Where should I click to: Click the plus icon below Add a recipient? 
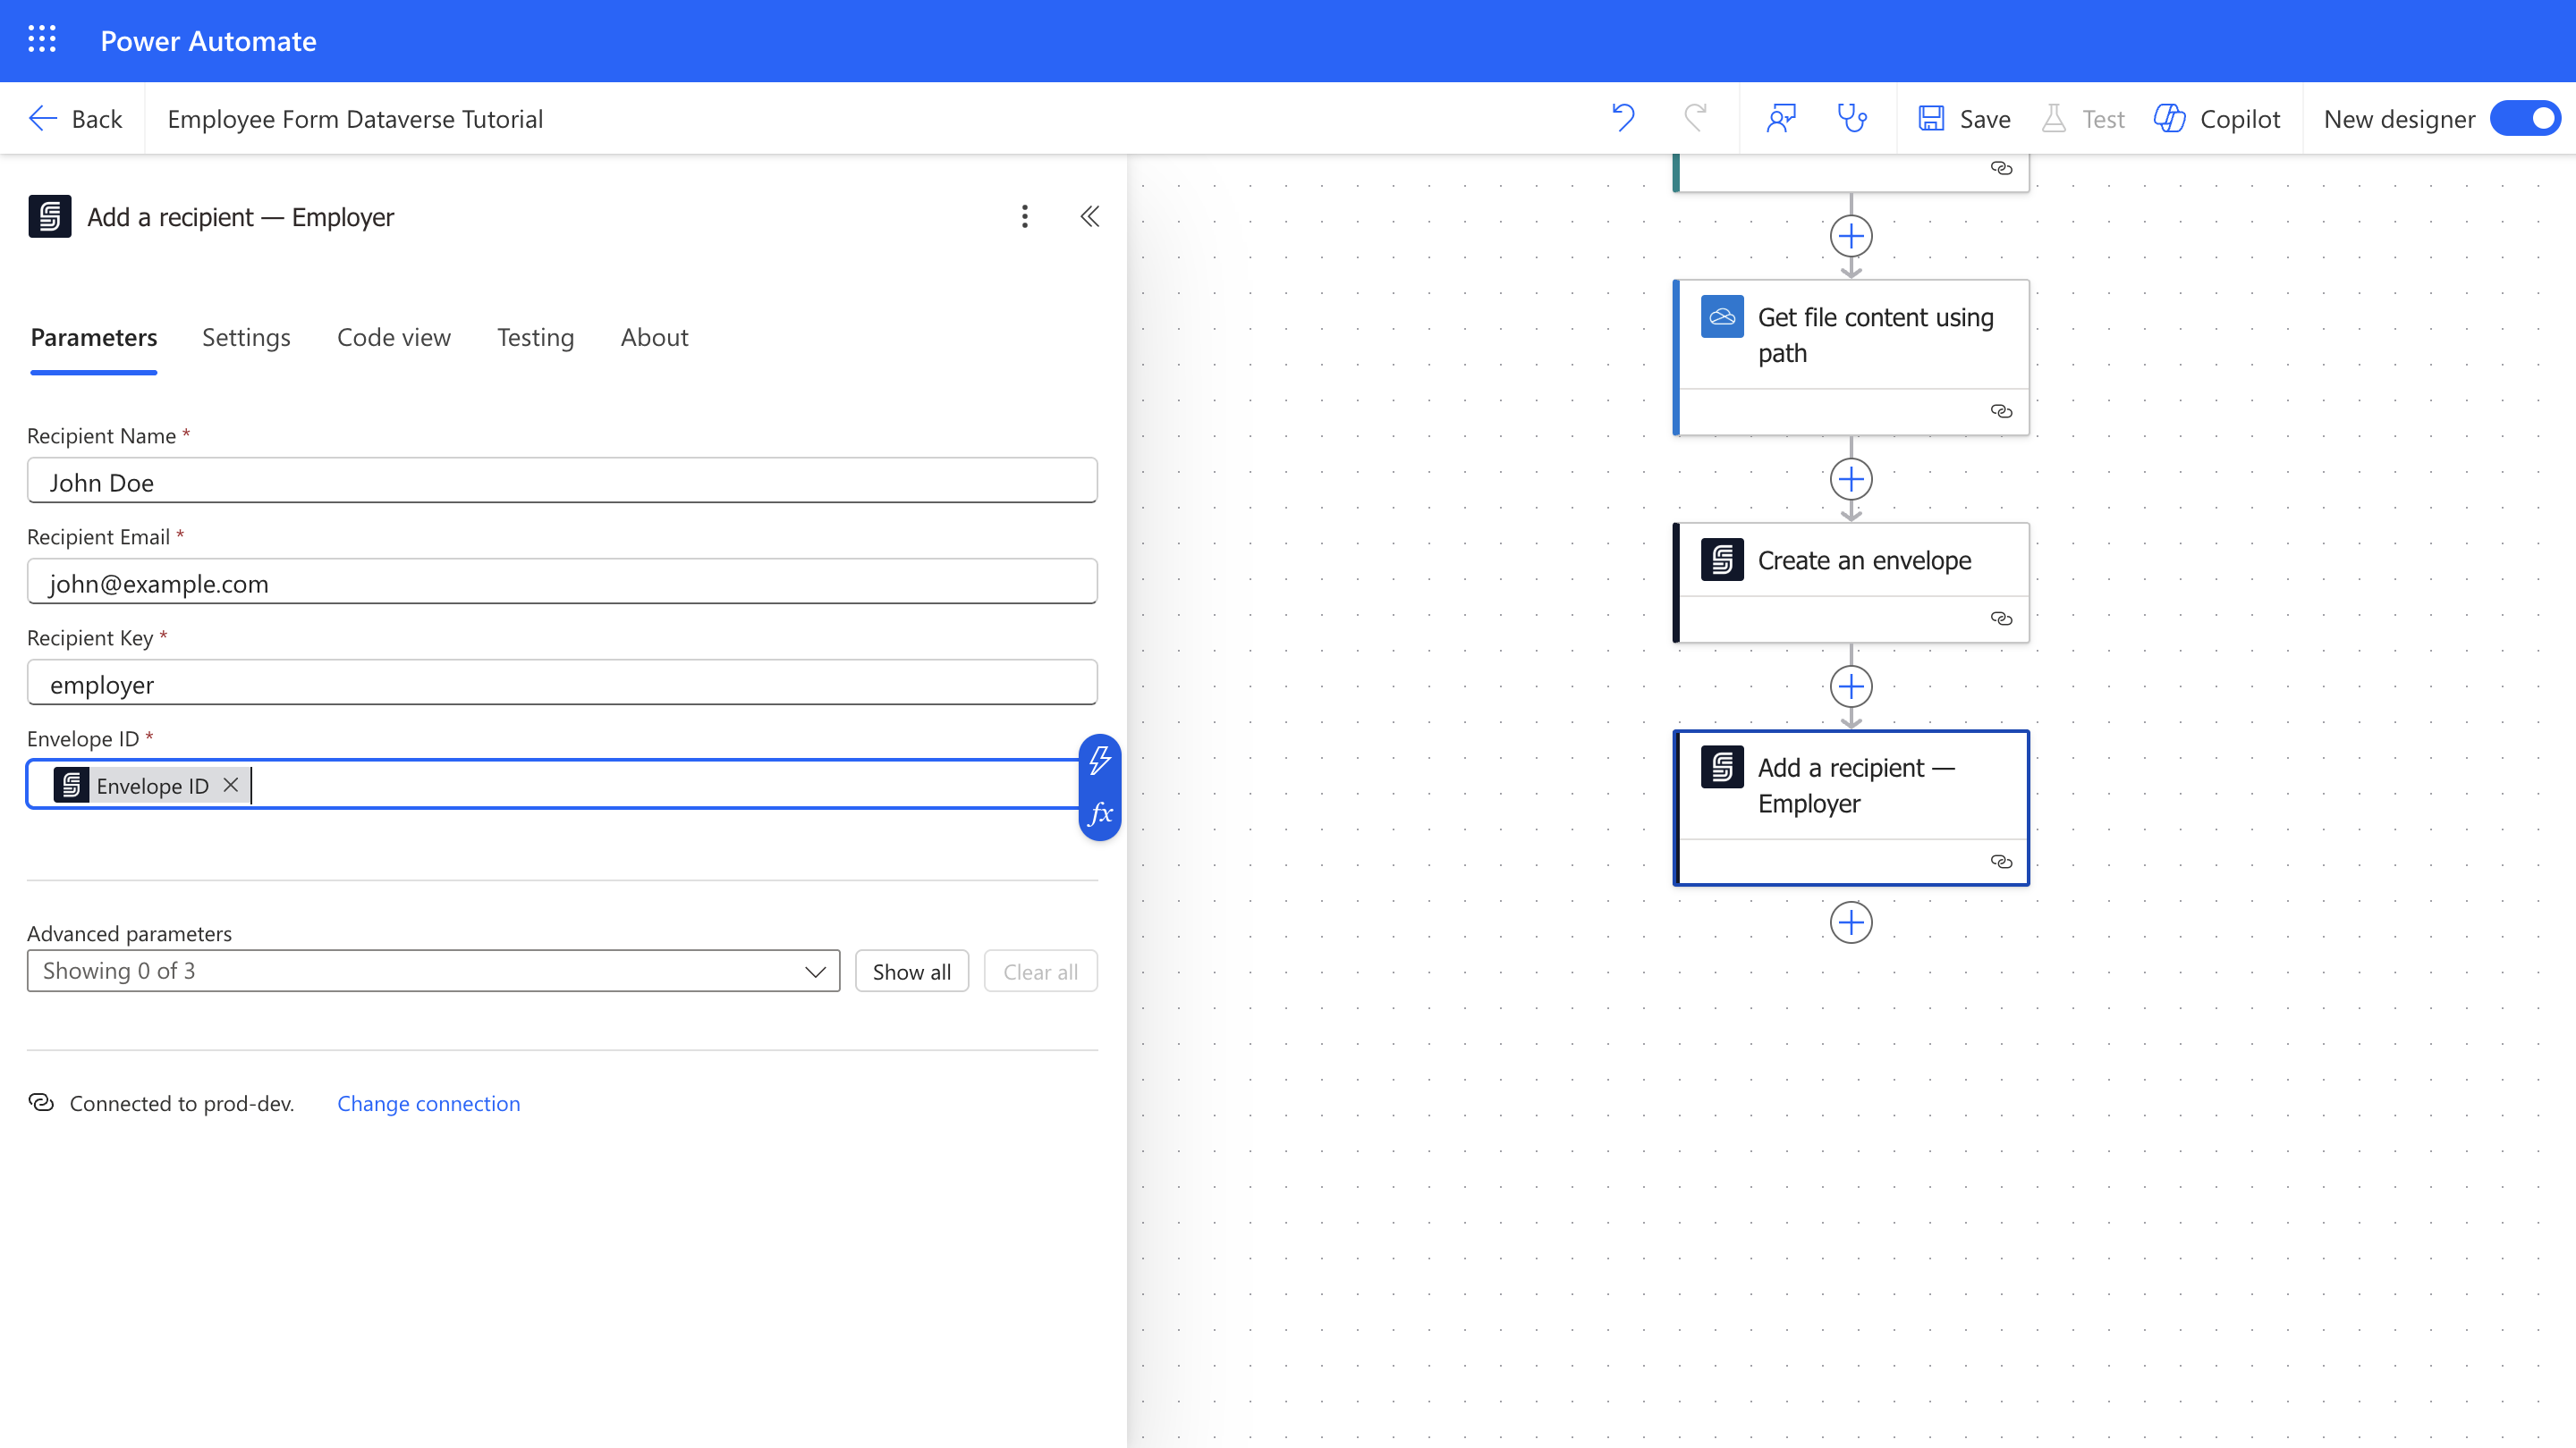click(1851, 922)
